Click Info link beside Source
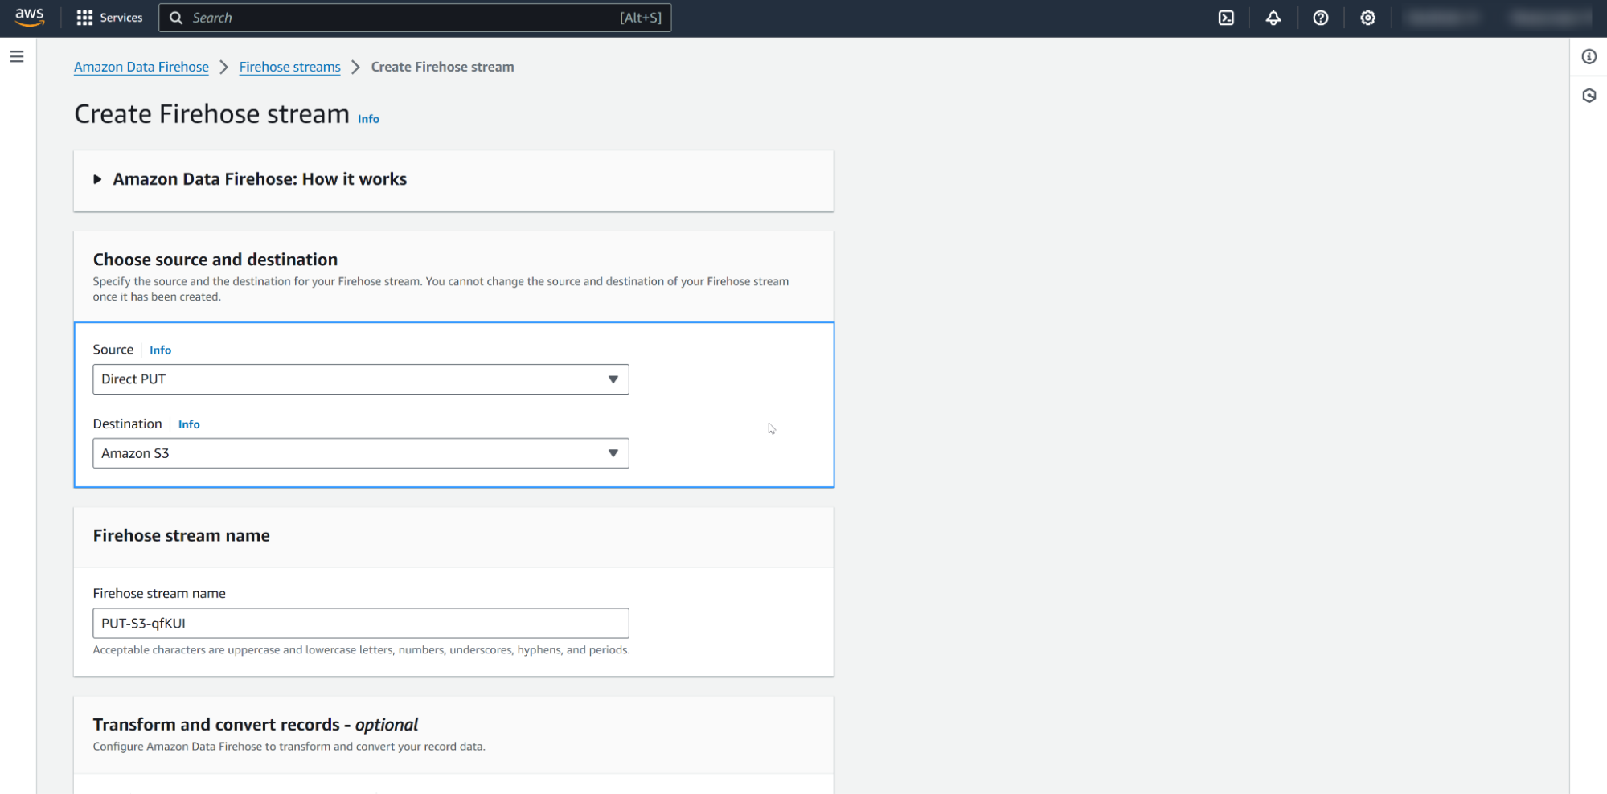The width and height of the screenshot is (1607, 794). [160, 350]
